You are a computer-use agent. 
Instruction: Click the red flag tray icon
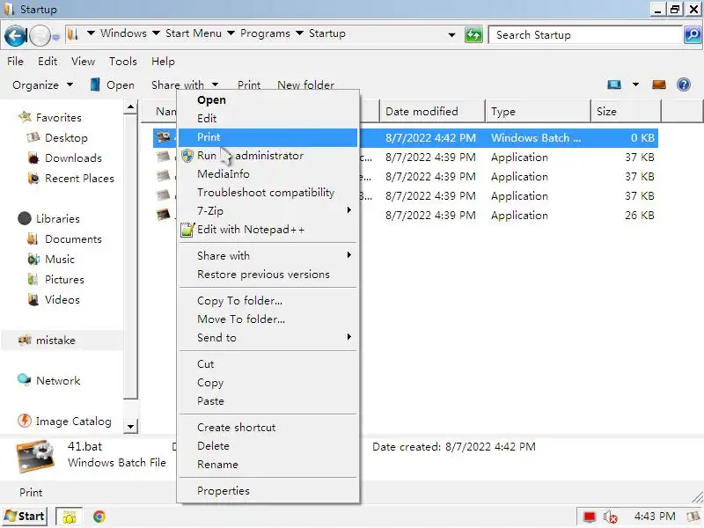click(x=589, y=517)
